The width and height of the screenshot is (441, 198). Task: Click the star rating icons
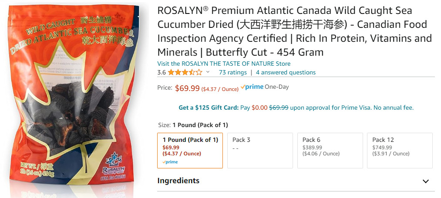pyautogui.click(x=185, y=72)
